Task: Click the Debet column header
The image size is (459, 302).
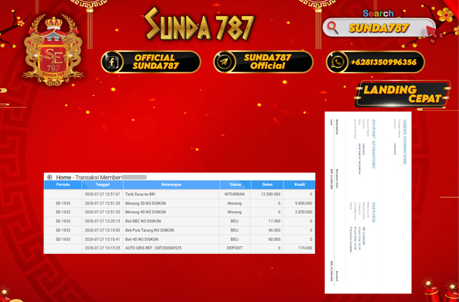Action: click(268, 184)
